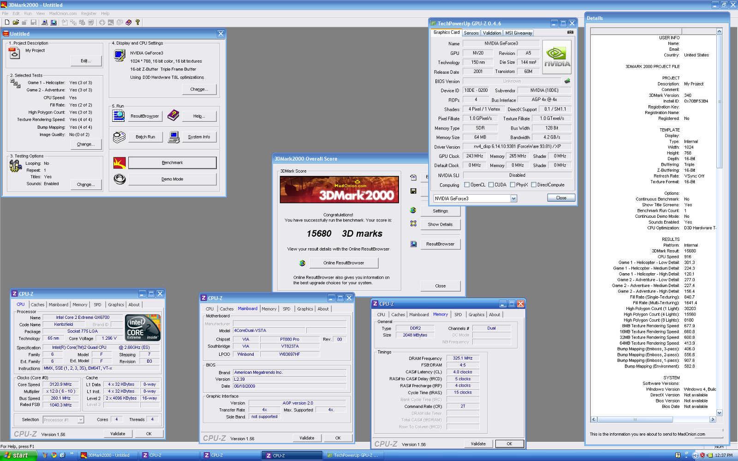Click Edit... in Project Description
This screenshot has width=738, height=461.
coord(86,61)
